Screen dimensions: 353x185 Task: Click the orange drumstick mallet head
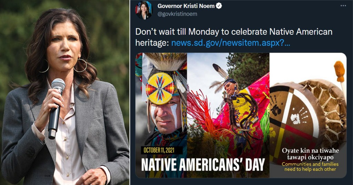[339, 71]
